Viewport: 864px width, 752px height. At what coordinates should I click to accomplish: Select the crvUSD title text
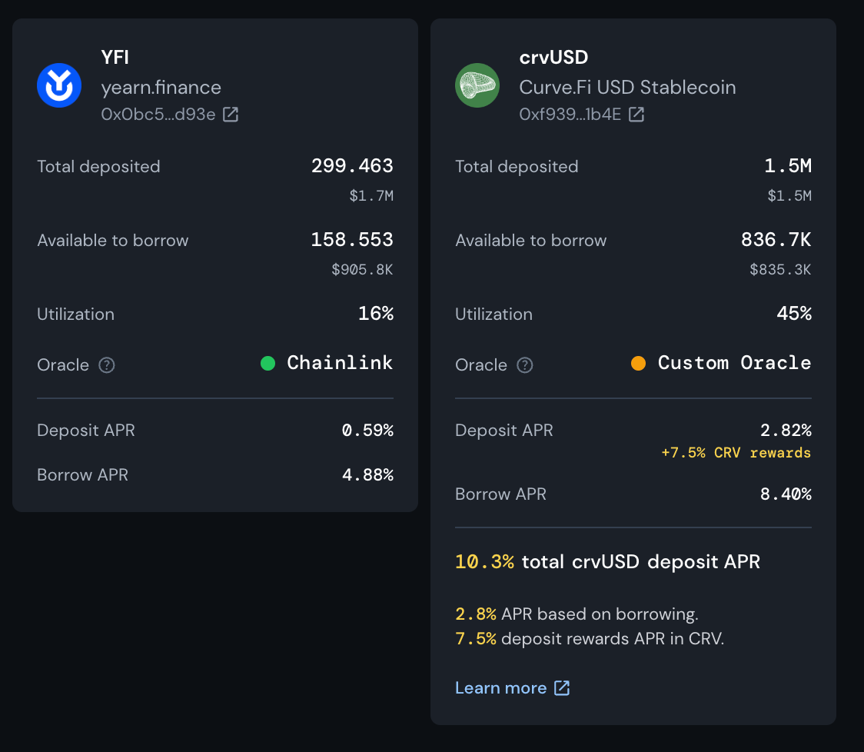pos(553,58)
